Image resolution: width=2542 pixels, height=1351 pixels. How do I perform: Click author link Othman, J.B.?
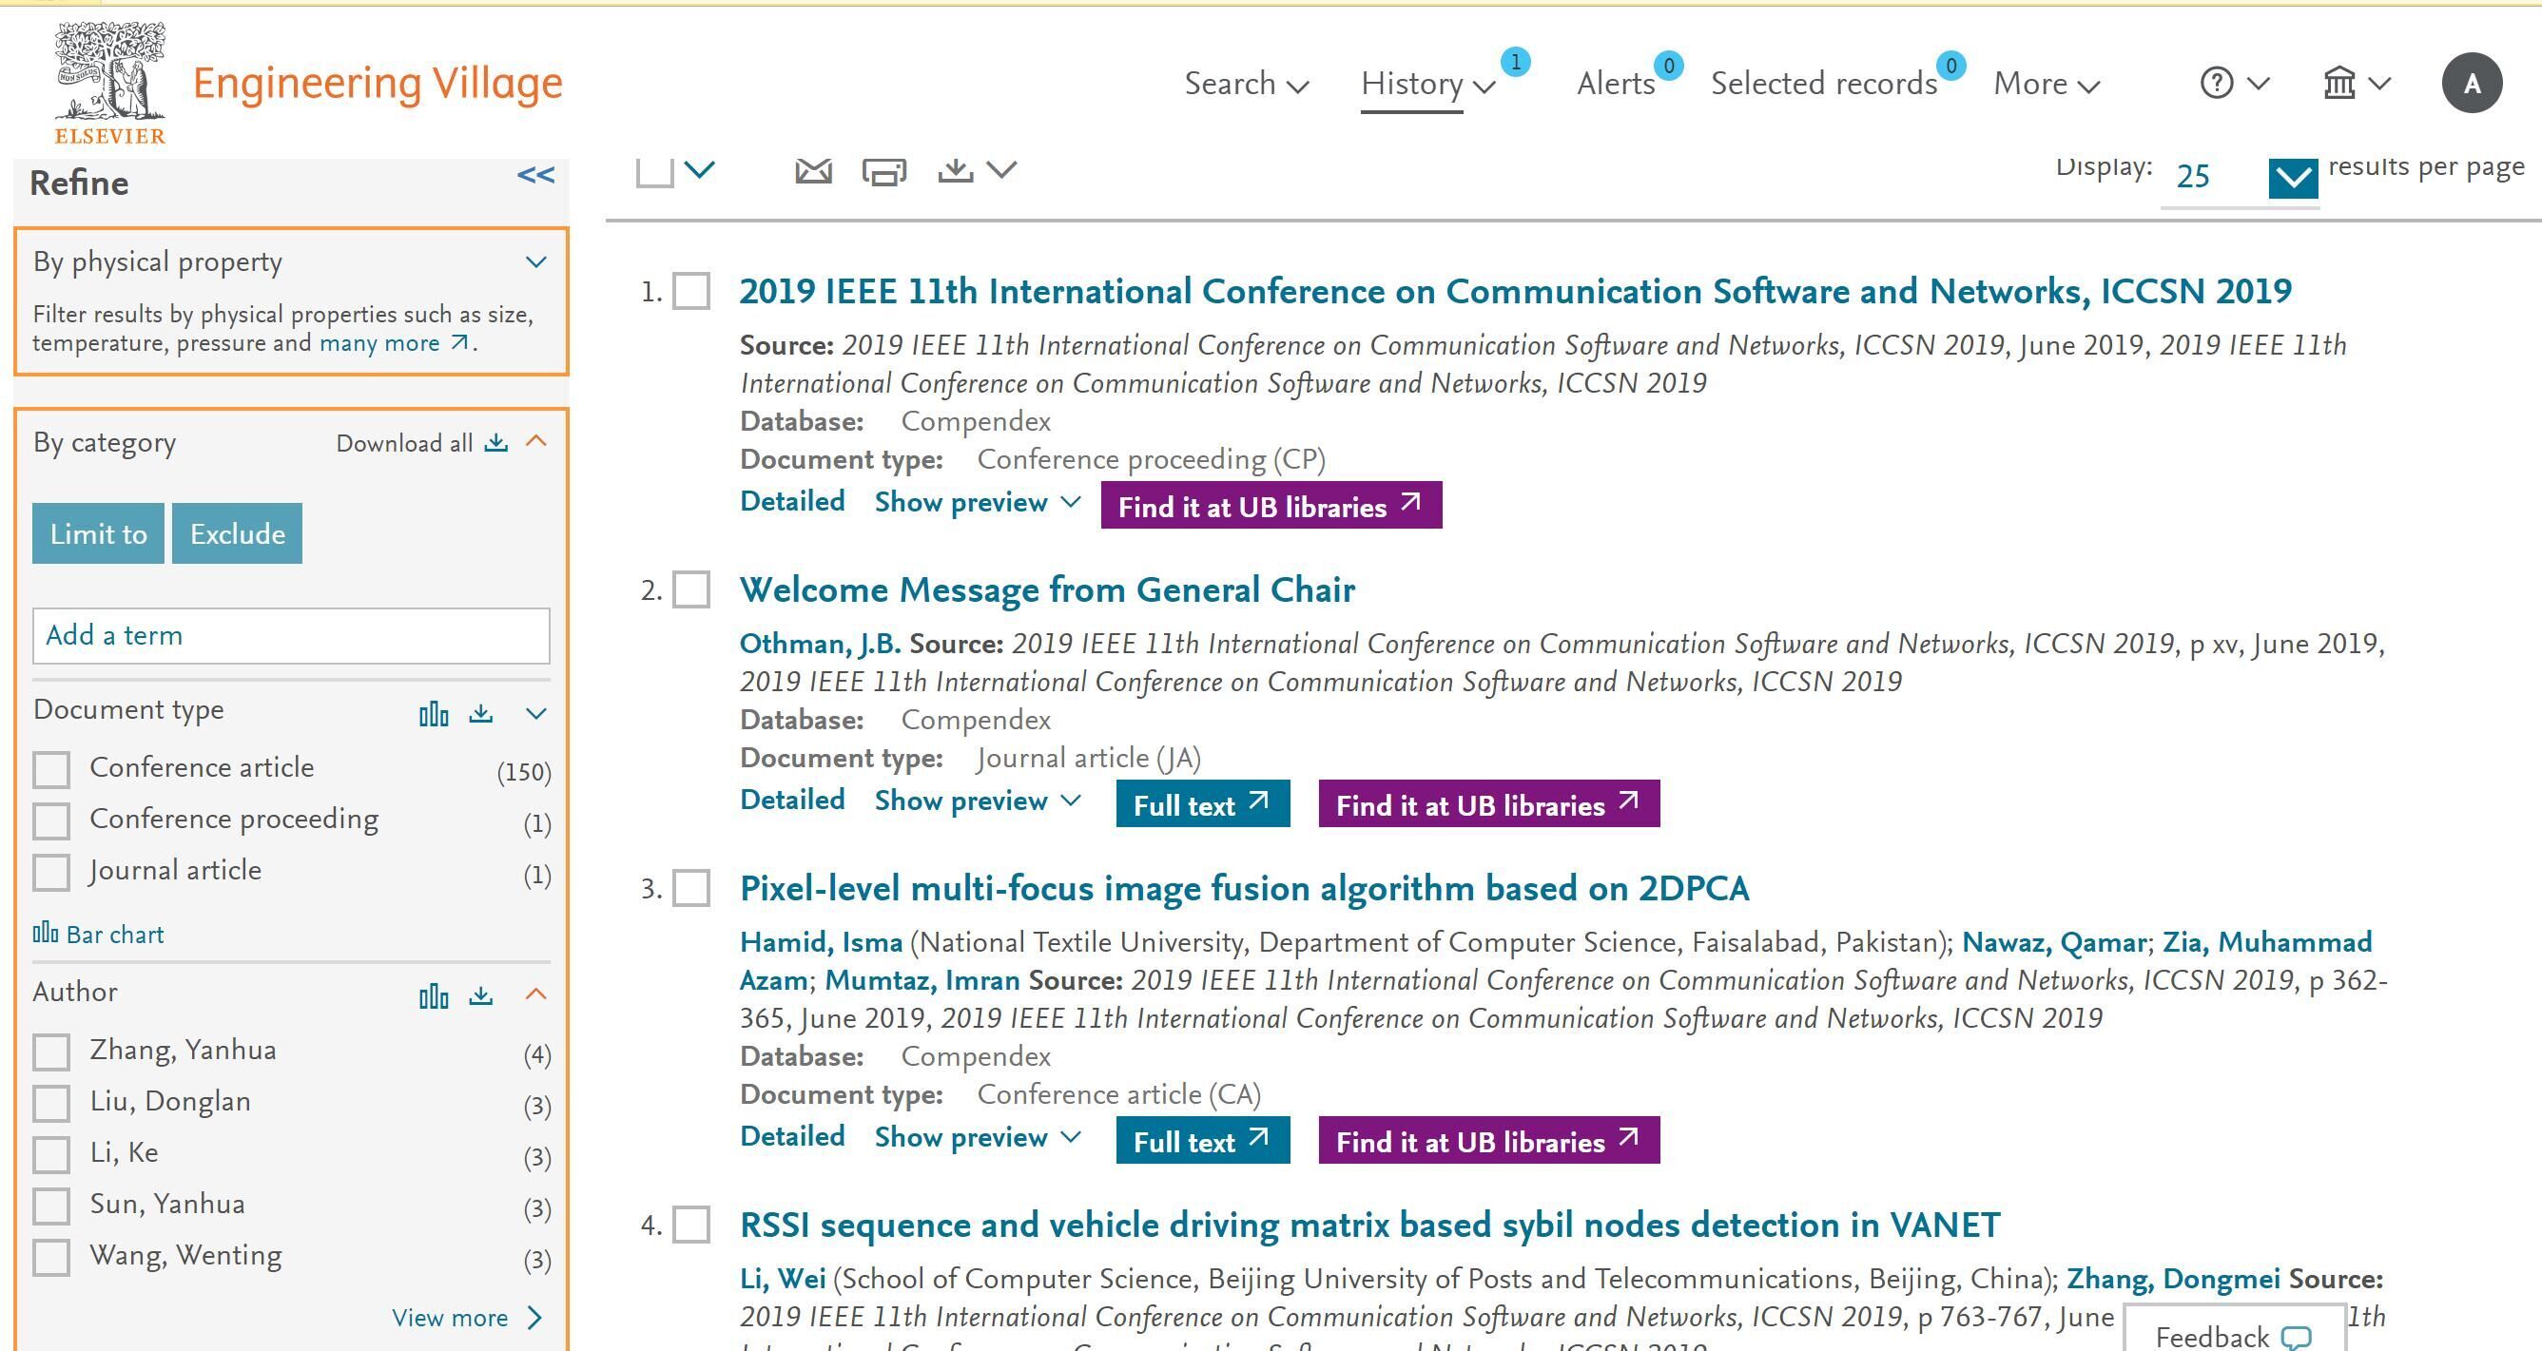tap(820, 645)
